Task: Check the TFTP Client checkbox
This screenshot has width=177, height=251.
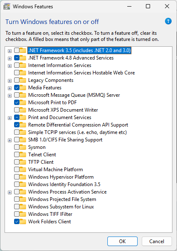Action: pyautogui.click(x=17, y=162)
